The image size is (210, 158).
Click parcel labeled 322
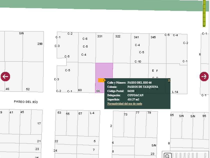pos(118,36)
